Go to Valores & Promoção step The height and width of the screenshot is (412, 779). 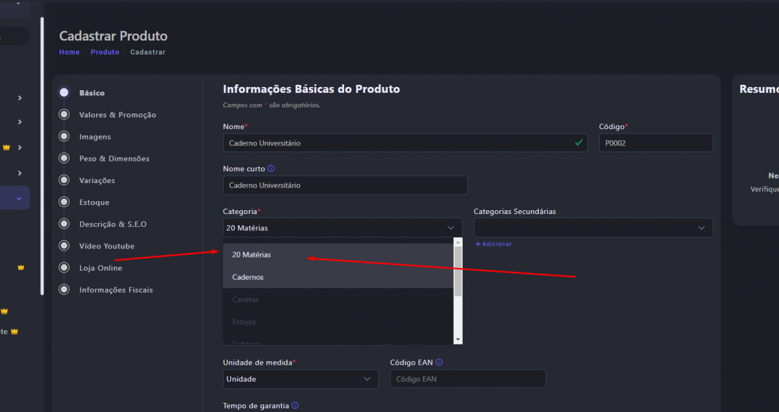pyautogui.click(x=117, y=115)
